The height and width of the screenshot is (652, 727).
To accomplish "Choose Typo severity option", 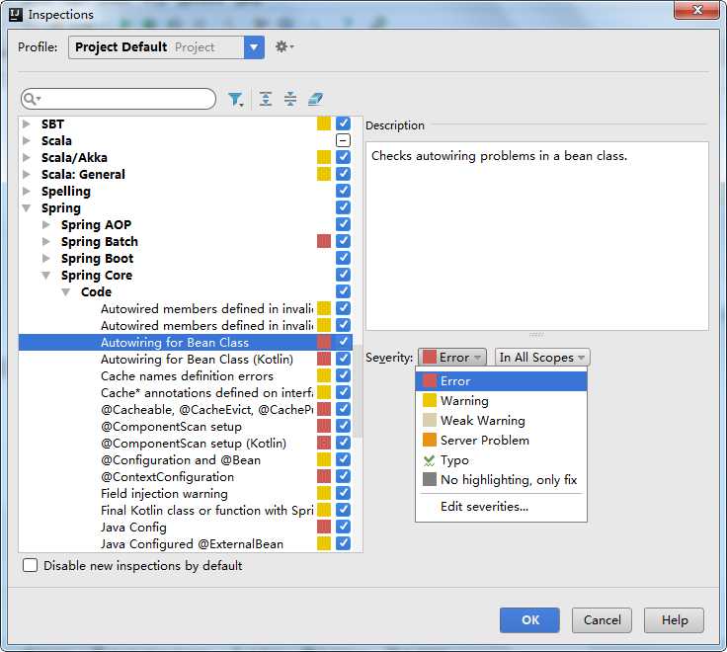I will coord(501,460).
